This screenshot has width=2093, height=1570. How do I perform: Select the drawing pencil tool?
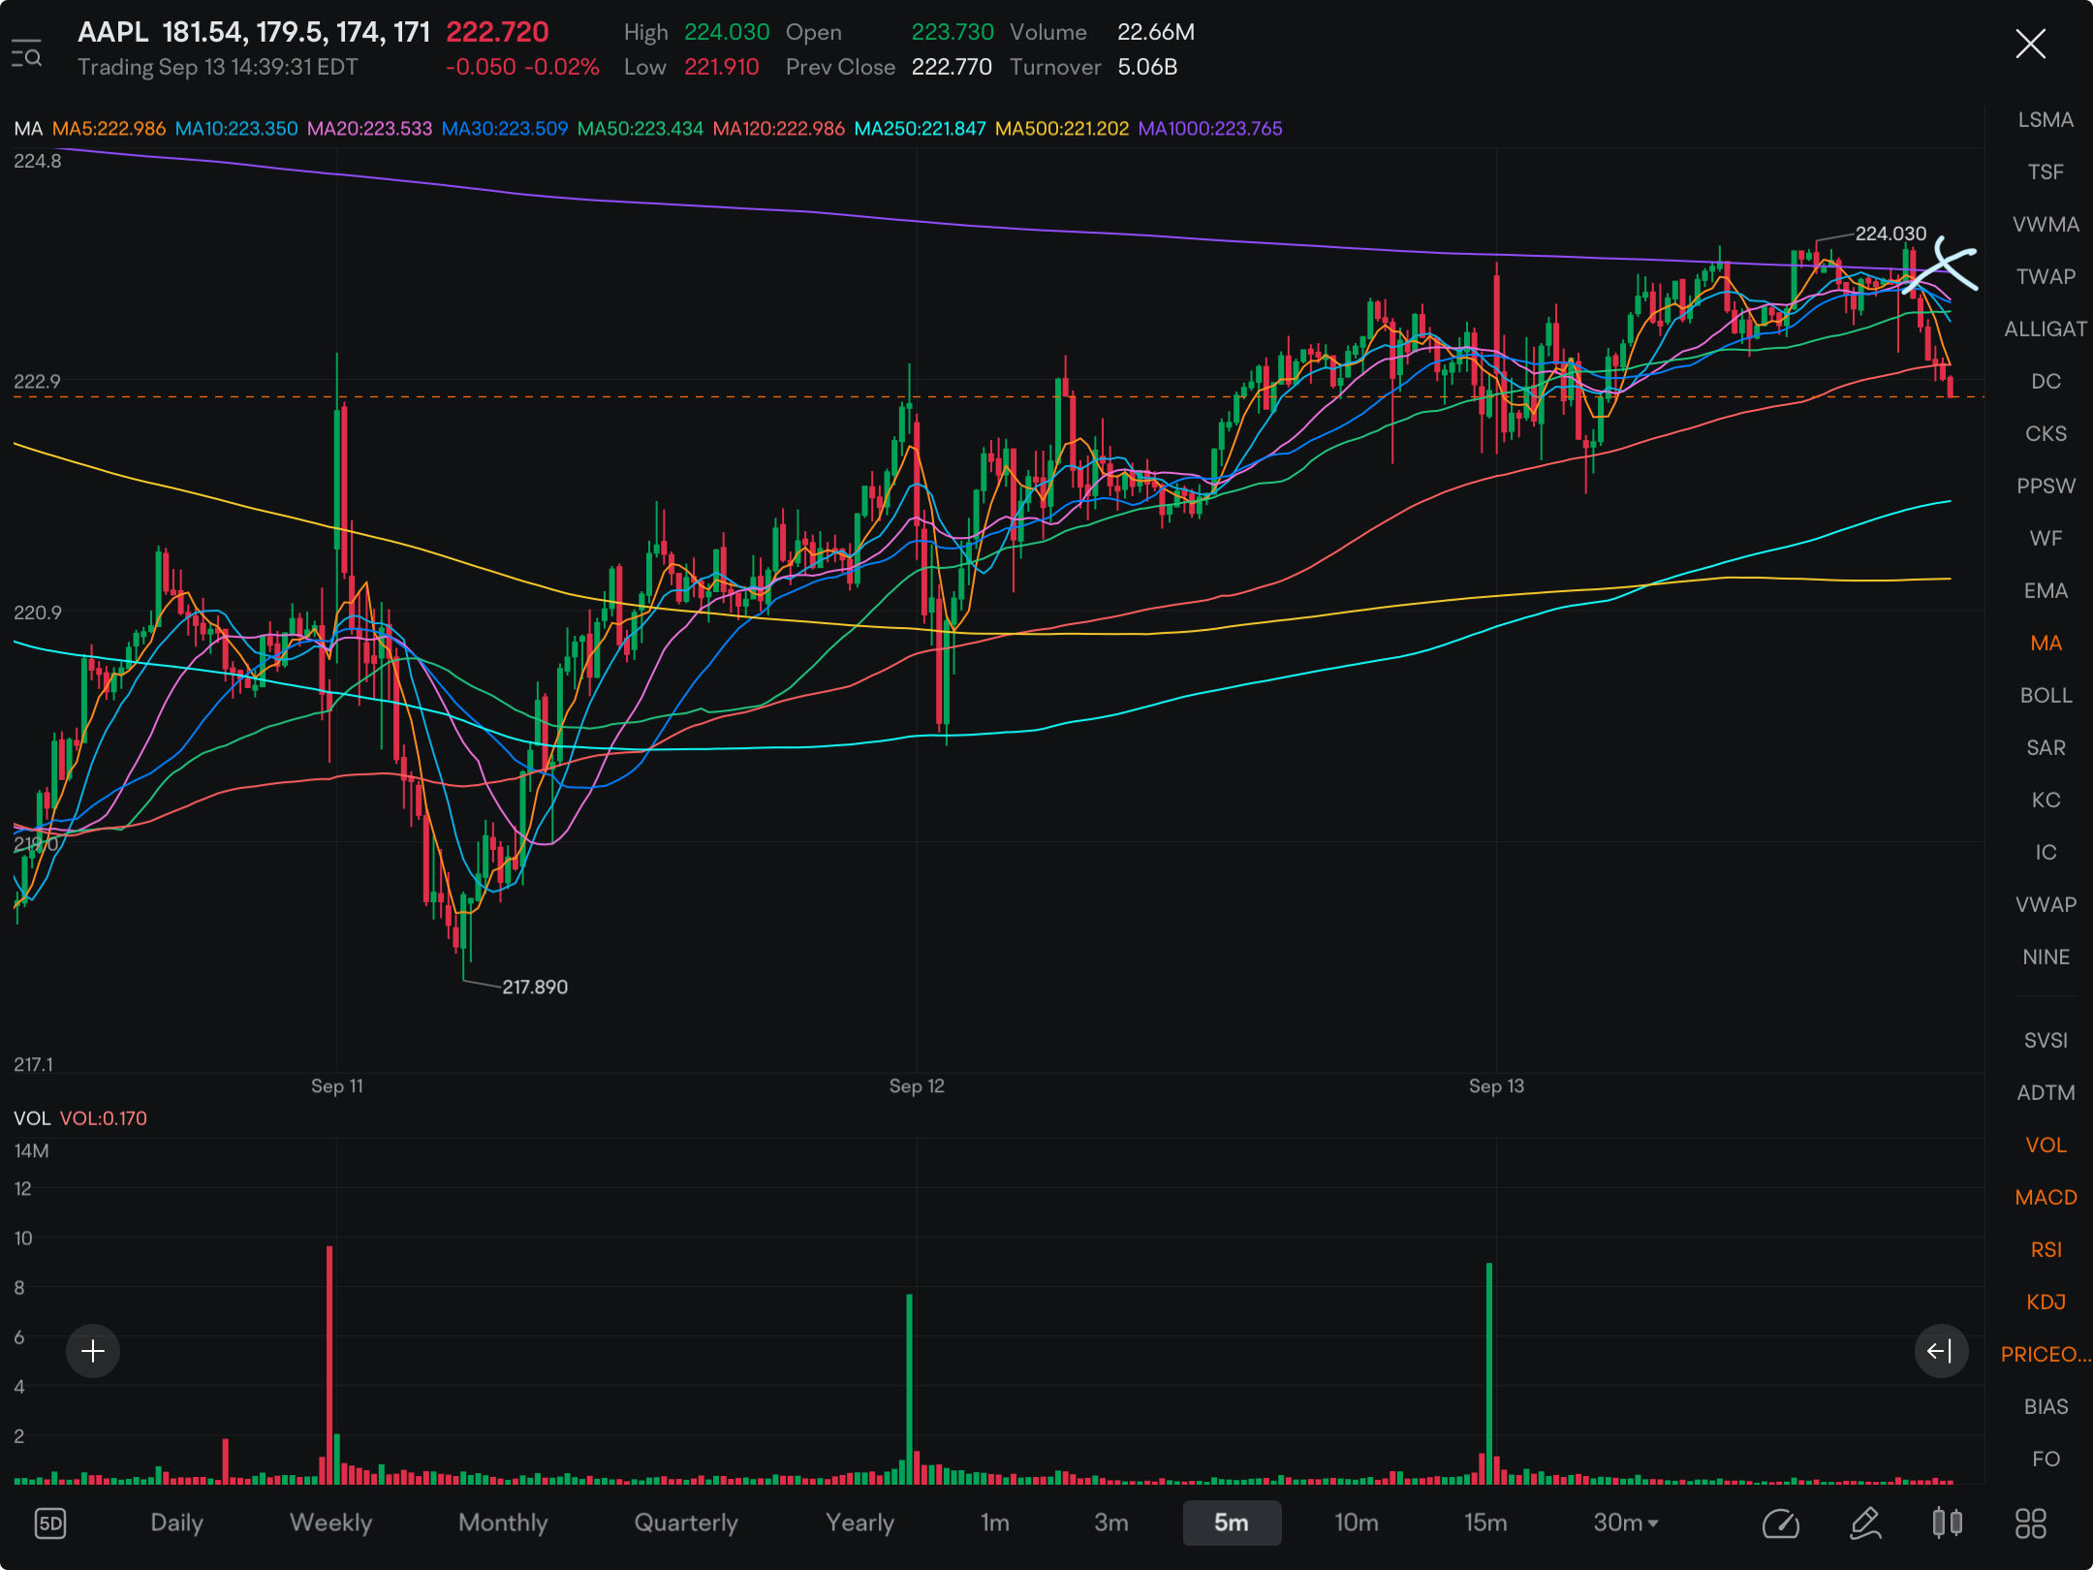tap(1865, 1523)
